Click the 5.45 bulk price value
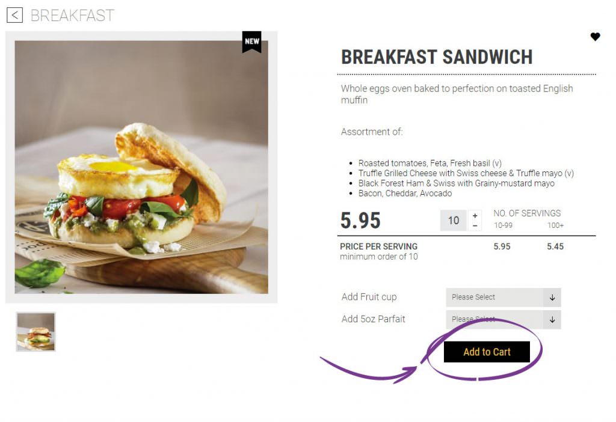Image resolution: width=616 pixels, height=422 pixels. pyautogui.click(x=555, y=246)
